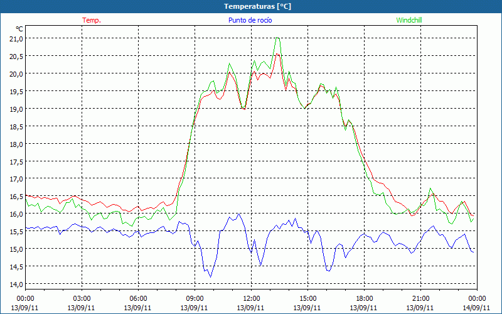Click the 17,5 y-axis value
This screenshot has height=314, width=502.
coord(16,161)
